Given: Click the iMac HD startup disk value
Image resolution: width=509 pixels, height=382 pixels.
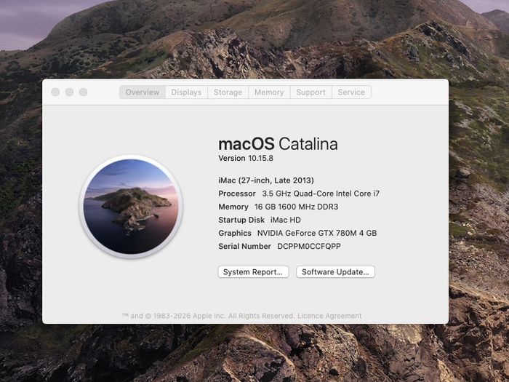Looking at the screenshot, I should tap(286, 220).
